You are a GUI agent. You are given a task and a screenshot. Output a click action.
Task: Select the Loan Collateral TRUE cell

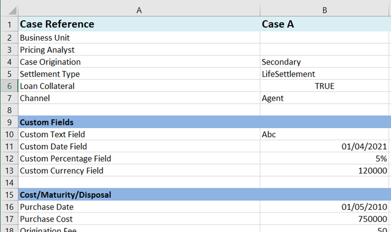click(x=325, y=86)
